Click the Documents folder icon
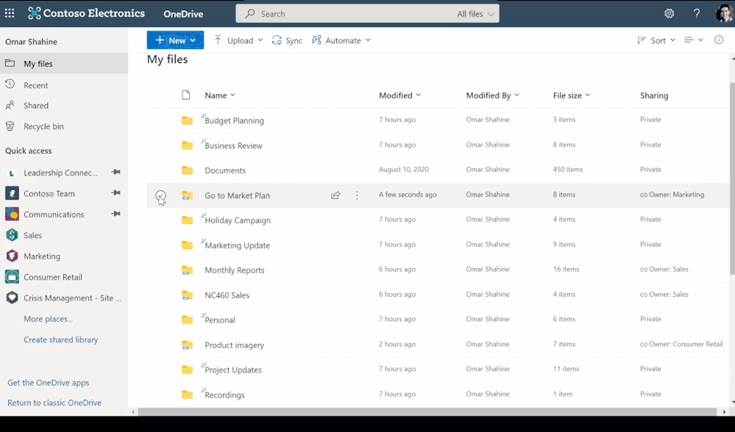 click(x=187, y=170)
